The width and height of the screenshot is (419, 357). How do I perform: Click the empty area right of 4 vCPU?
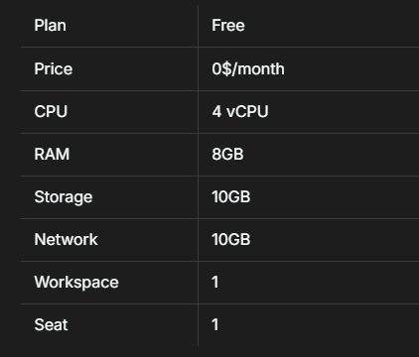click(x=345, y=111)
